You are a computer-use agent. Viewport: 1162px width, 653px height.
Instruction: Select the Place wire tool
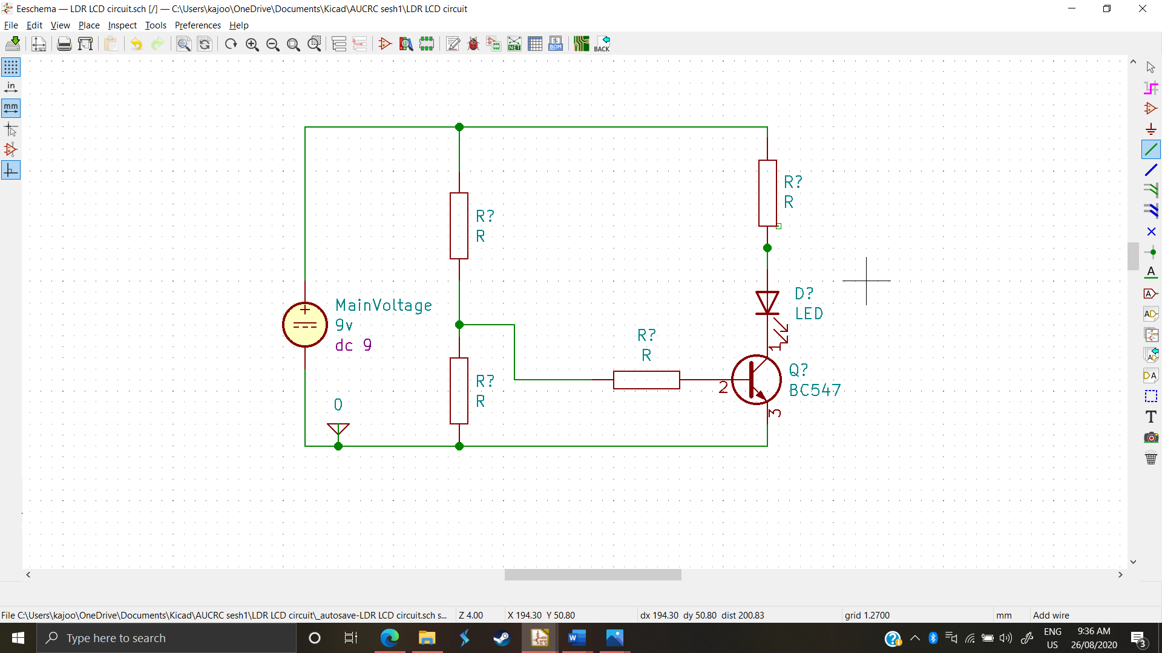click(x=1151, y=149)
